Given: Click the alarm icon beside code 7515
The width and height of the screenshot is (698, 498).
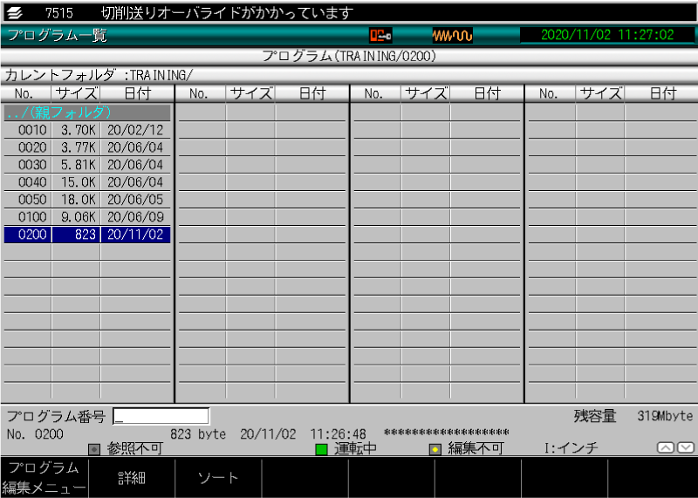Looking at the screenshot, I should pyautogui.click(x=15, y=12).
